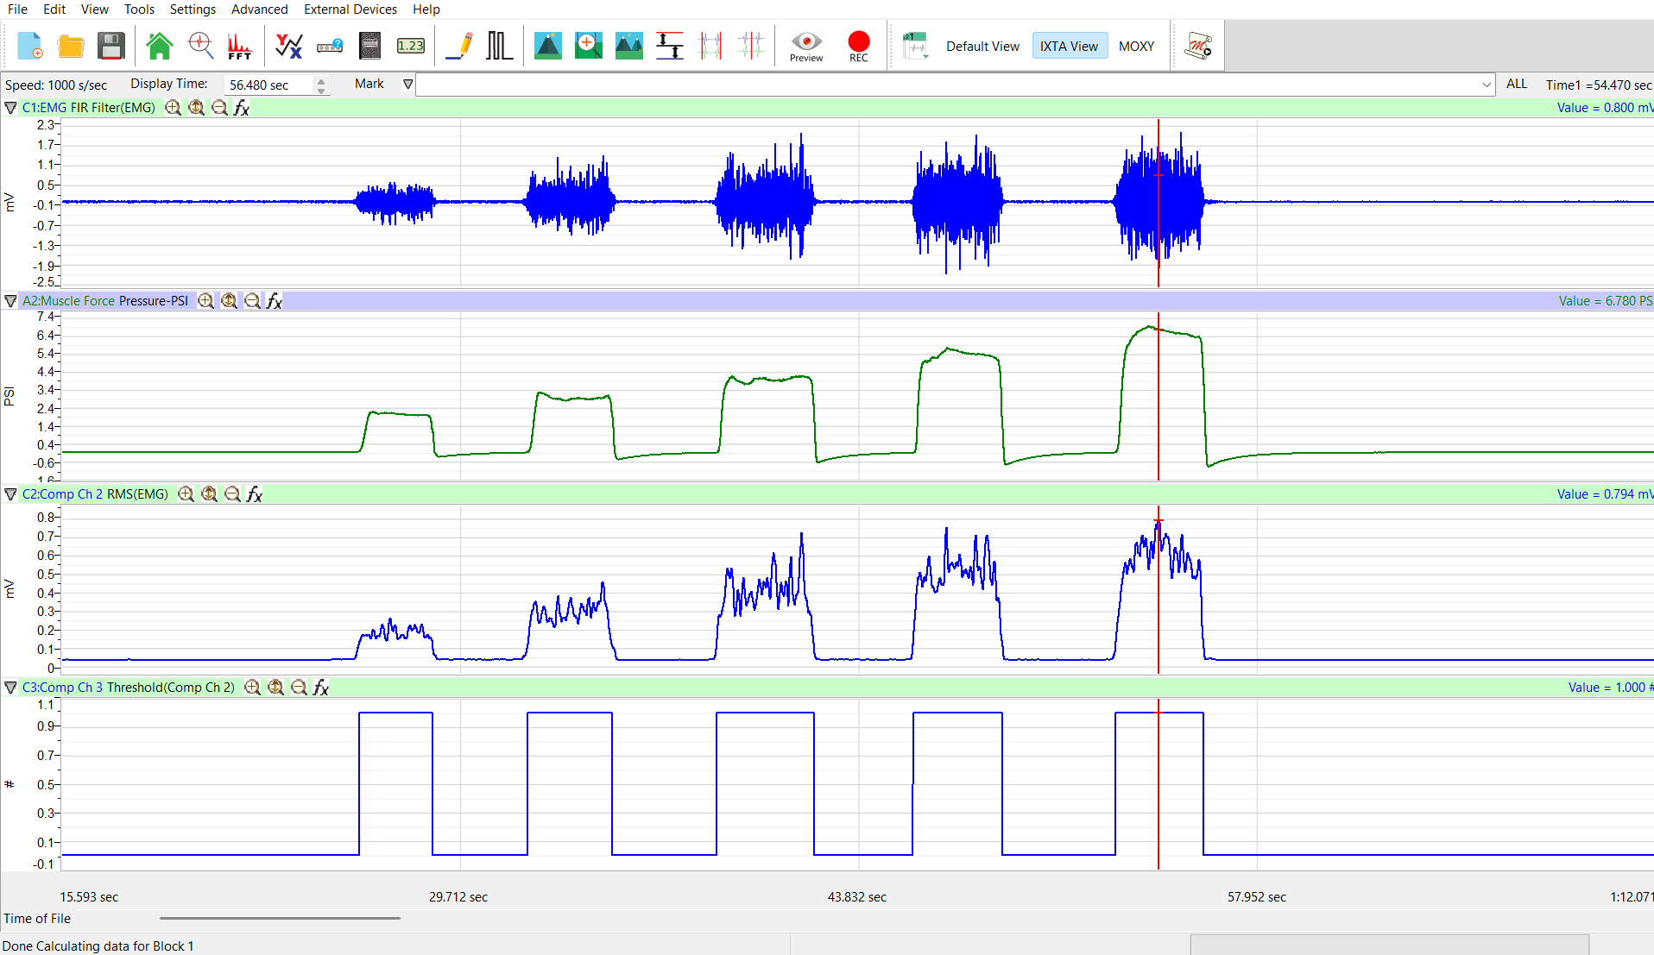Click the pencil annotation tool icon

point(460,46)
